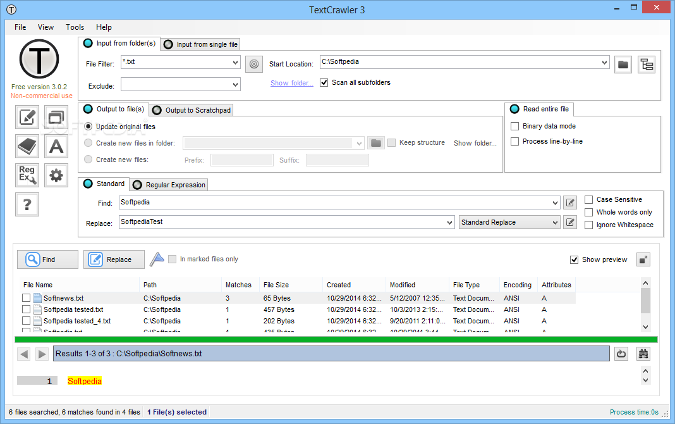675x424 pixels.
Task: Open the Help menu
Action: click(x=104, y=27)
